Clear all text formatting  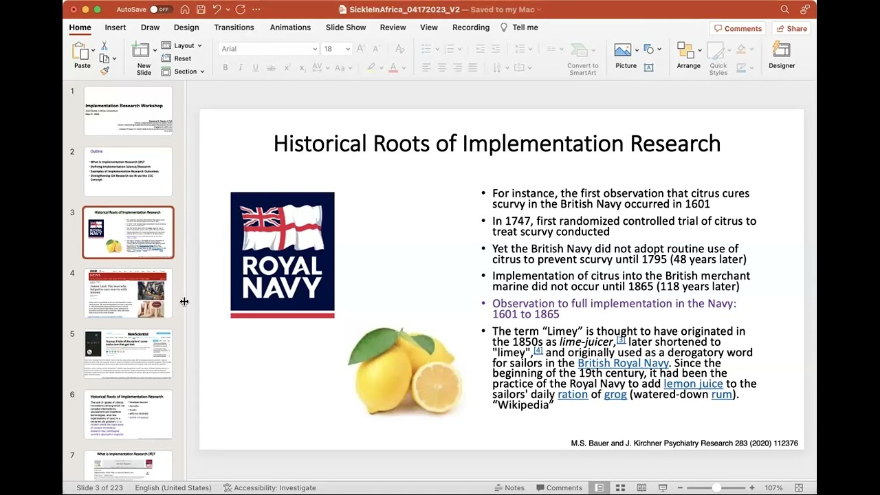400,49
